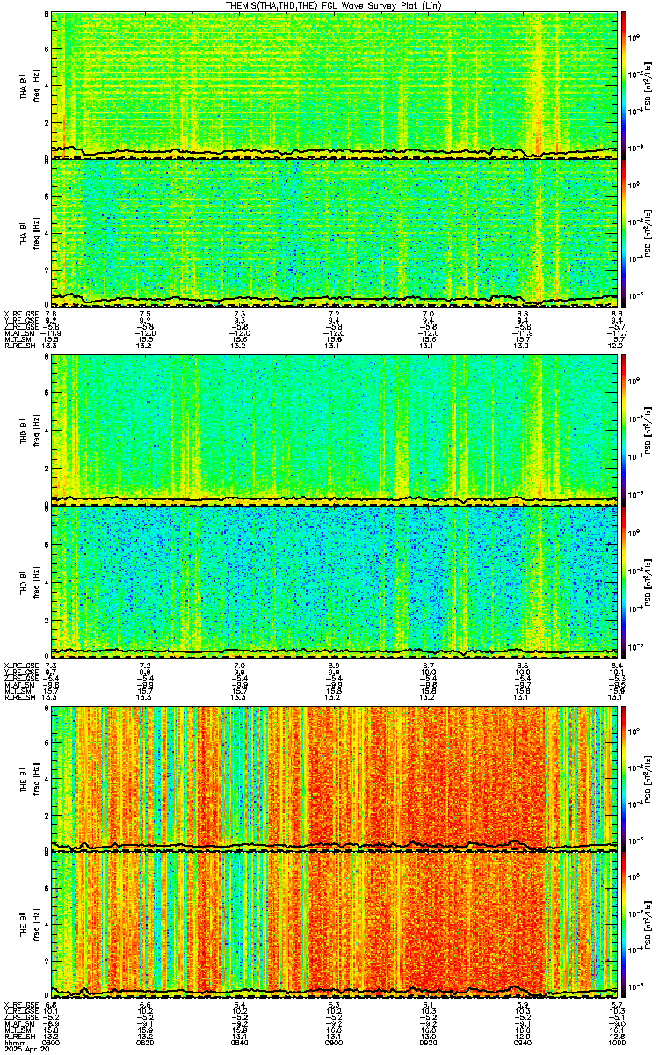Click the 0920 time tick label
Image resolution: width=659 pixels, height=1055 pixels.
428,1044
